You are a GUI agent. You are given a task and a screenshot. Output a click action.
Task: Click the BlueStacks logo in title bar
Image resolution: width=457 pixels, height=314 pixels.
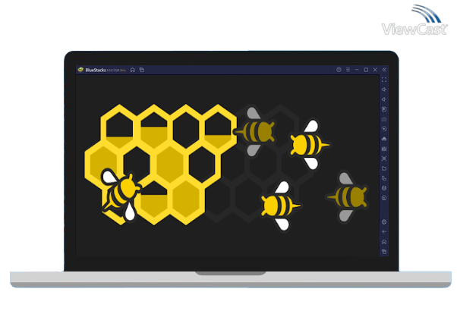click(x=80, y=70)
